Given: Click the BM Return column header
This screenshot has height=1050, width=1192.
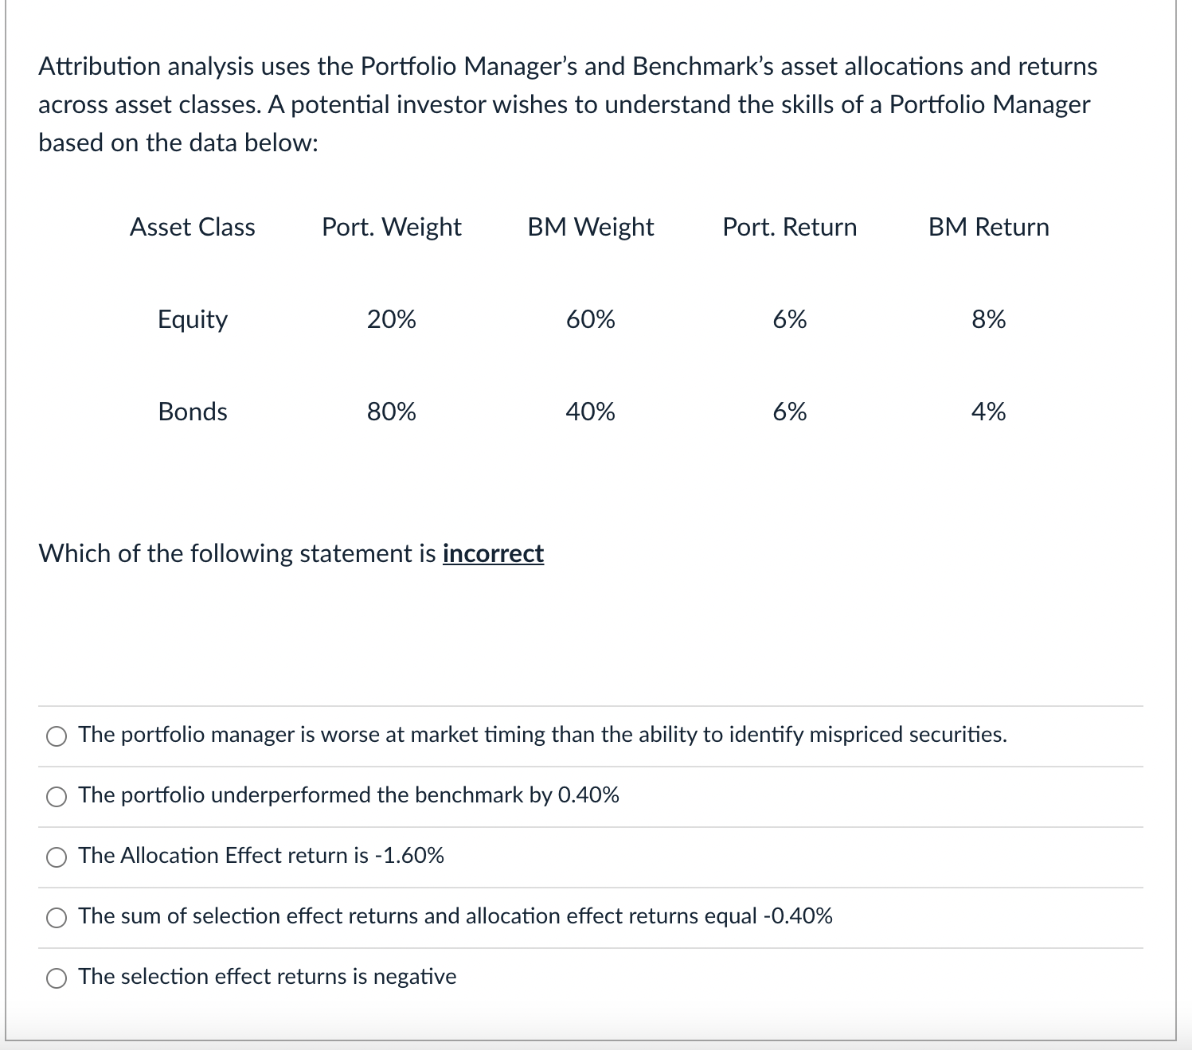Looking at the screenshot, I should [988, 227].
